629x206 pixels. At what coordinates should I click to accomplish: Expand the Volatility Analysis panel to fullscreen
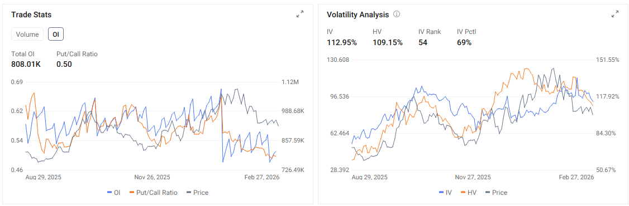[x=614, y=14]
